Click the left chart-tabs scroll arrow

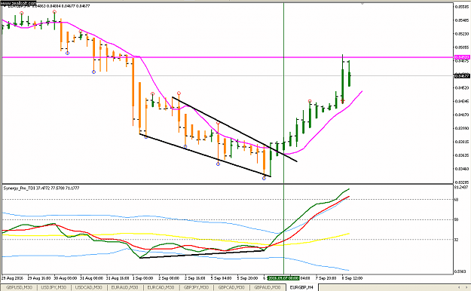pyautogui.click(x=459, y=287)
